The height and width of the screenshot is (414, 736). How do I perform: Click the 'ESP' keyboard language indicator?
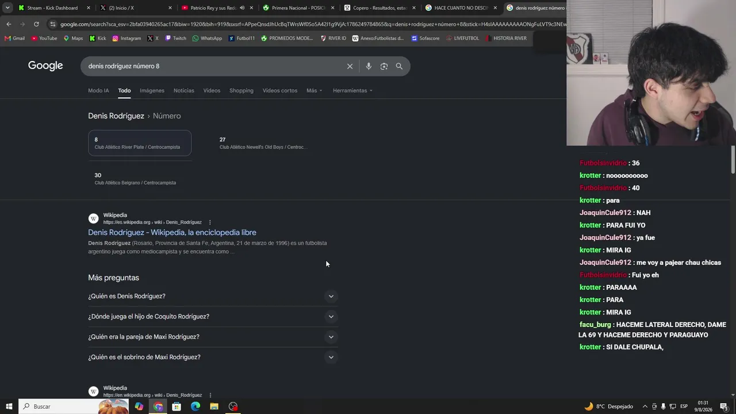684,407
